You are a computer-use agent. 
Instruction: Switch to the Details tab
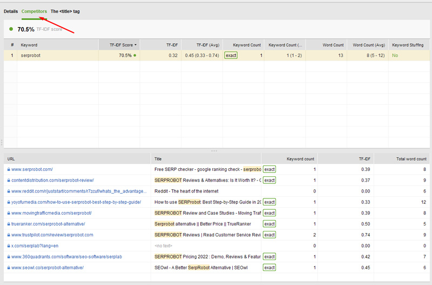[x=11, y=11]
